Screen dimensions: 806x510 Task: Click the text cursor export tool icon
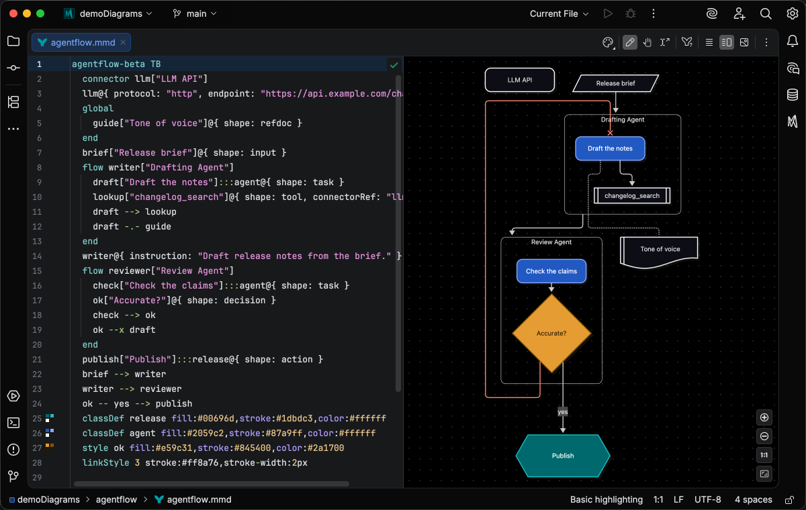[665, 42]
